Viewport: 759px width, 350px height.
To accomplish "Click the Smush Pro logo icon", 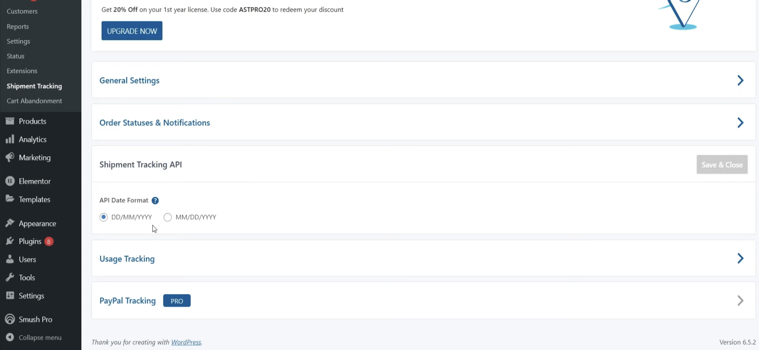I will (x=10, y=319).
